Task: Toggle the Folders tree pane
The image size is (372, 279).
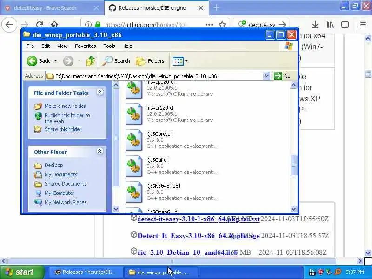Action: (x=150, y=61)
